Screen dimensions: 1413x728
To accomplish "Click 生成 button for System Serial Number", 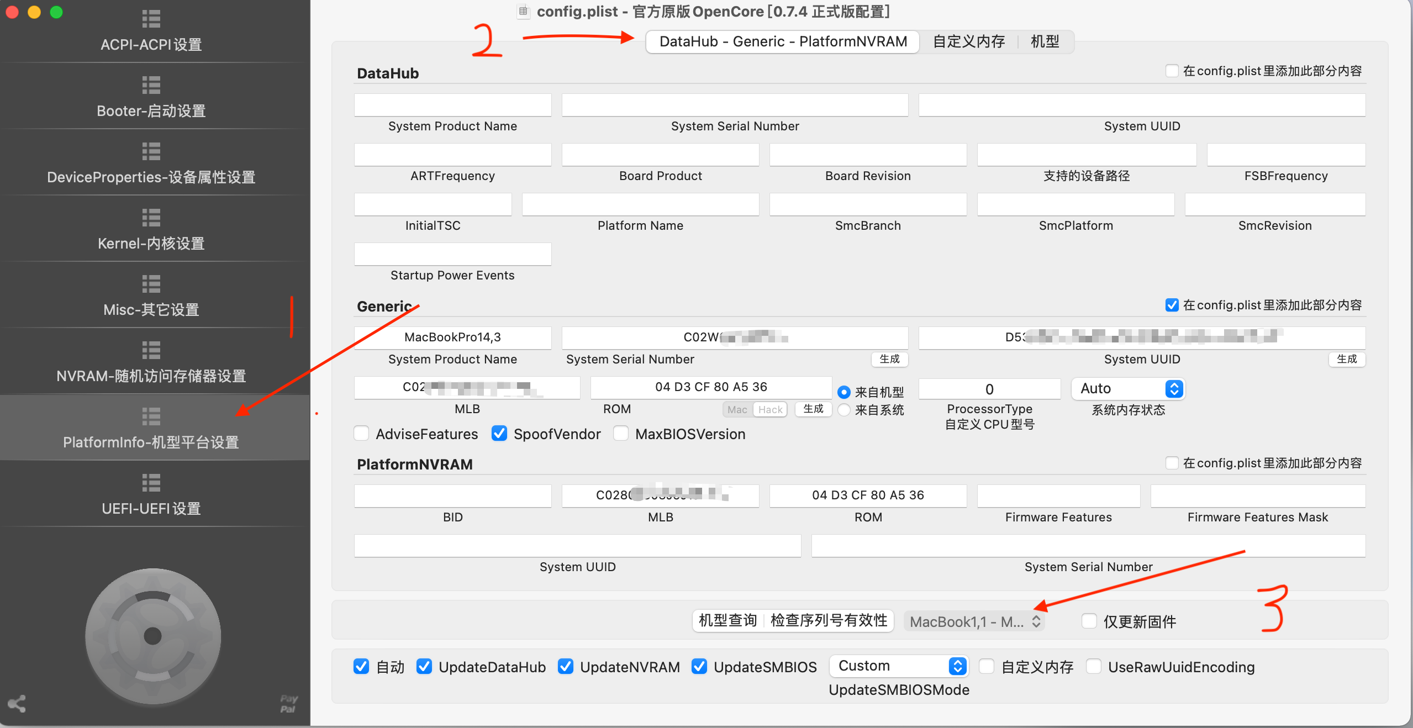I will click(x=889, y=359).
